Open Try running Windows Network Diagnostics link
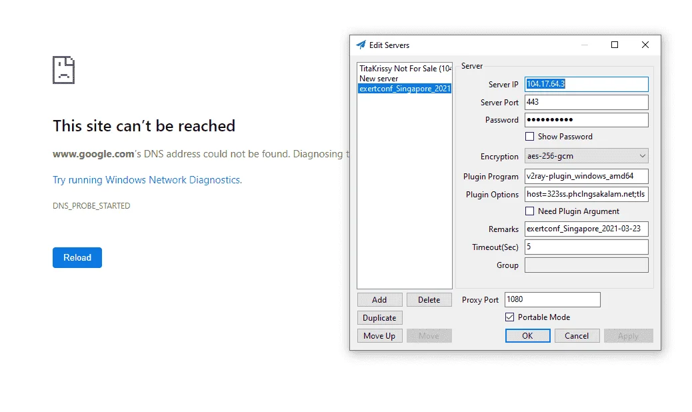Viewport: 692px width, 412px height. 147,180
